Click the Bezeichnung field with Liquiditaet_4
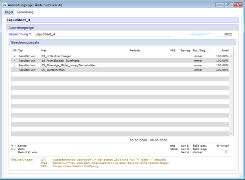The image size is (245, 180). tap(102, 35)
